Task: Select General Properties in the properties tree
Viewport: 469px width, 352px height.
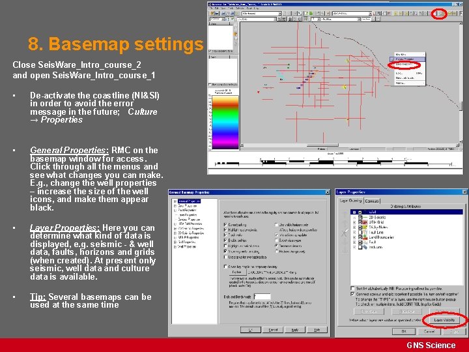Action: tap(189, 201)
